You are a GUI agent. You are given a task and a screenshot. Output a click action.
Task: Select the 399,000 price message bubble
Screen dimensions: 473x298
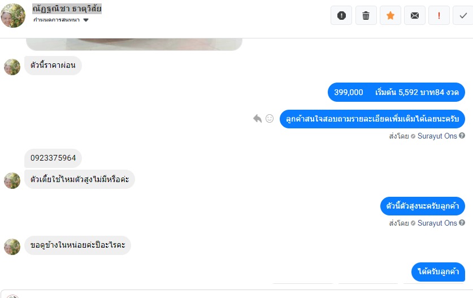[x=396, y=92]
